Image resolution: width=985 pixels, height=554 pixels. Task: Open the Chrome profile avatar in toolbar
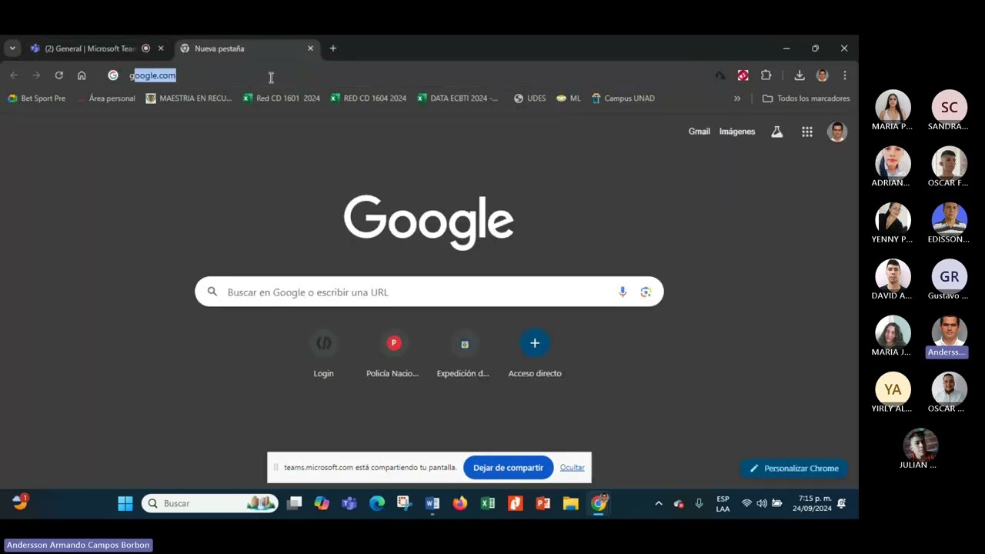click(822, 75)
